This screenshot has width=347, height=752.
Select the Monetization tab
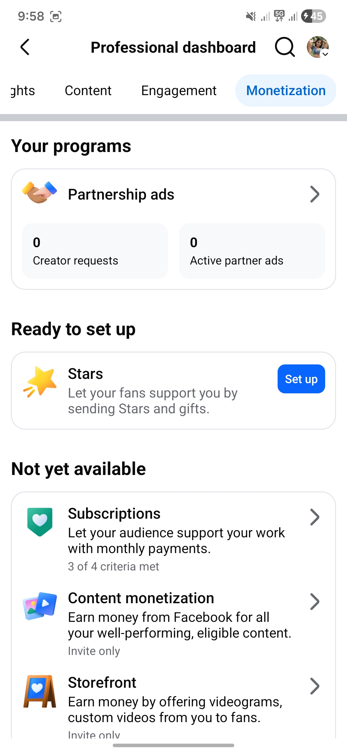coord(286,91)
